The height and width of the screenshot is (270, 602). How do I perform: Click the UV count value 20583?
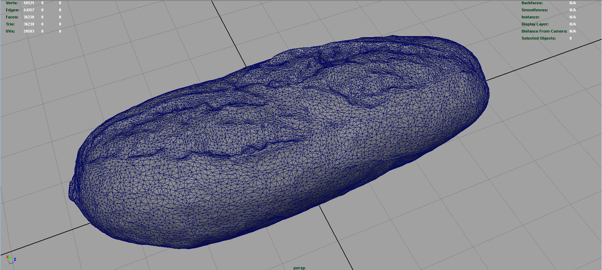[29, 31]
